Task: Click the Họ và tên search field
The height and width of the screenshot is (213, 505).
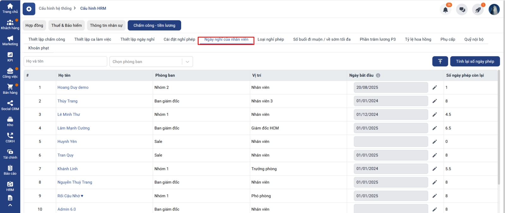Action: pyautogui.click(x=65, y=61)
